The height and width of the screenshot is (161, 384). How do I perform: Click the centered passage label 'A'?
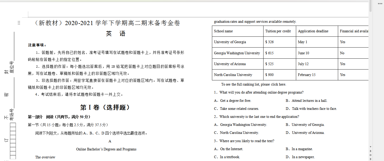click(110, 141)
